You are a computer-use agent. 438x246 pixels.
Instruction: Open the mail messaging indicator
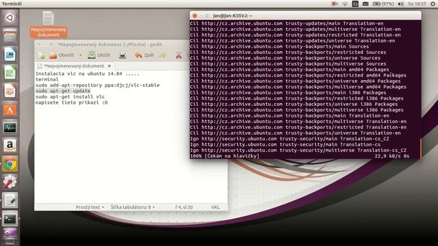coord(365,4)
